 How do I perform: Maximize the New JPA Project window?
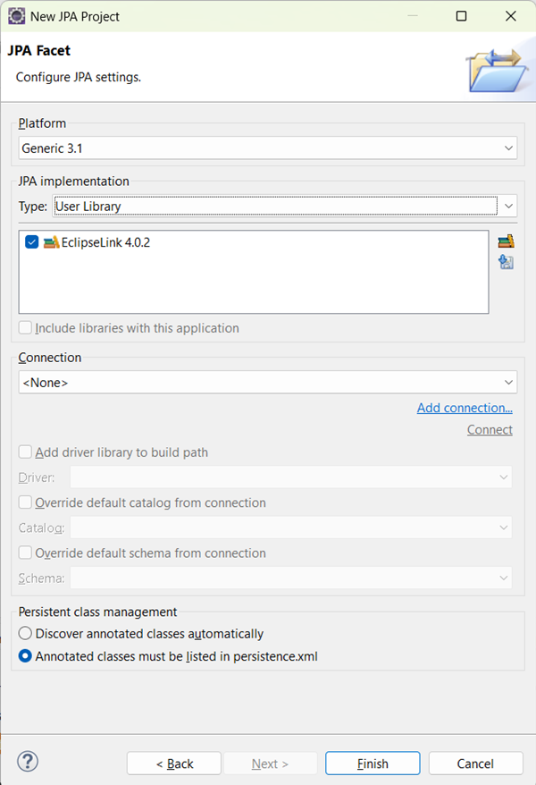[x=461, y=16]
